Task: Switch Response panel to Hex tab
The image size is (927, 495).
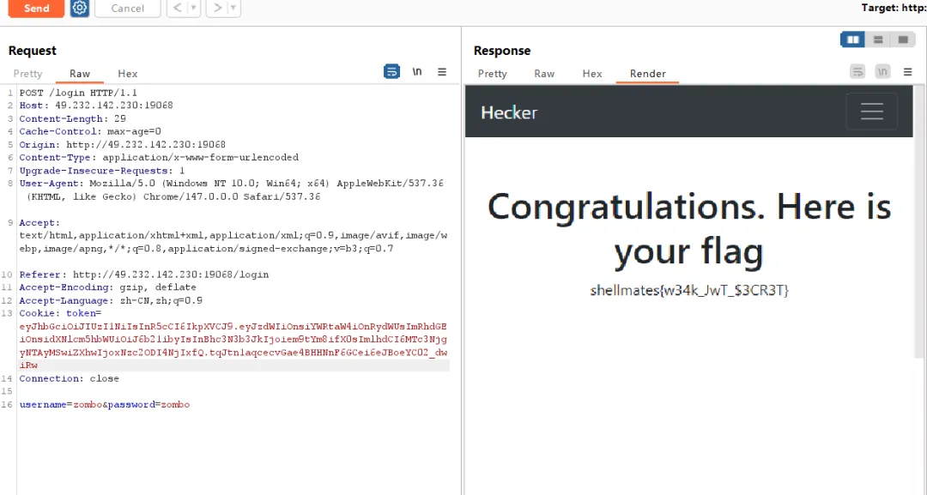Action: (592, 74)
